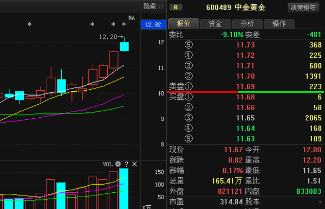Click the 决策矩阵 button
325x209 pixels.
pos(303,8)
